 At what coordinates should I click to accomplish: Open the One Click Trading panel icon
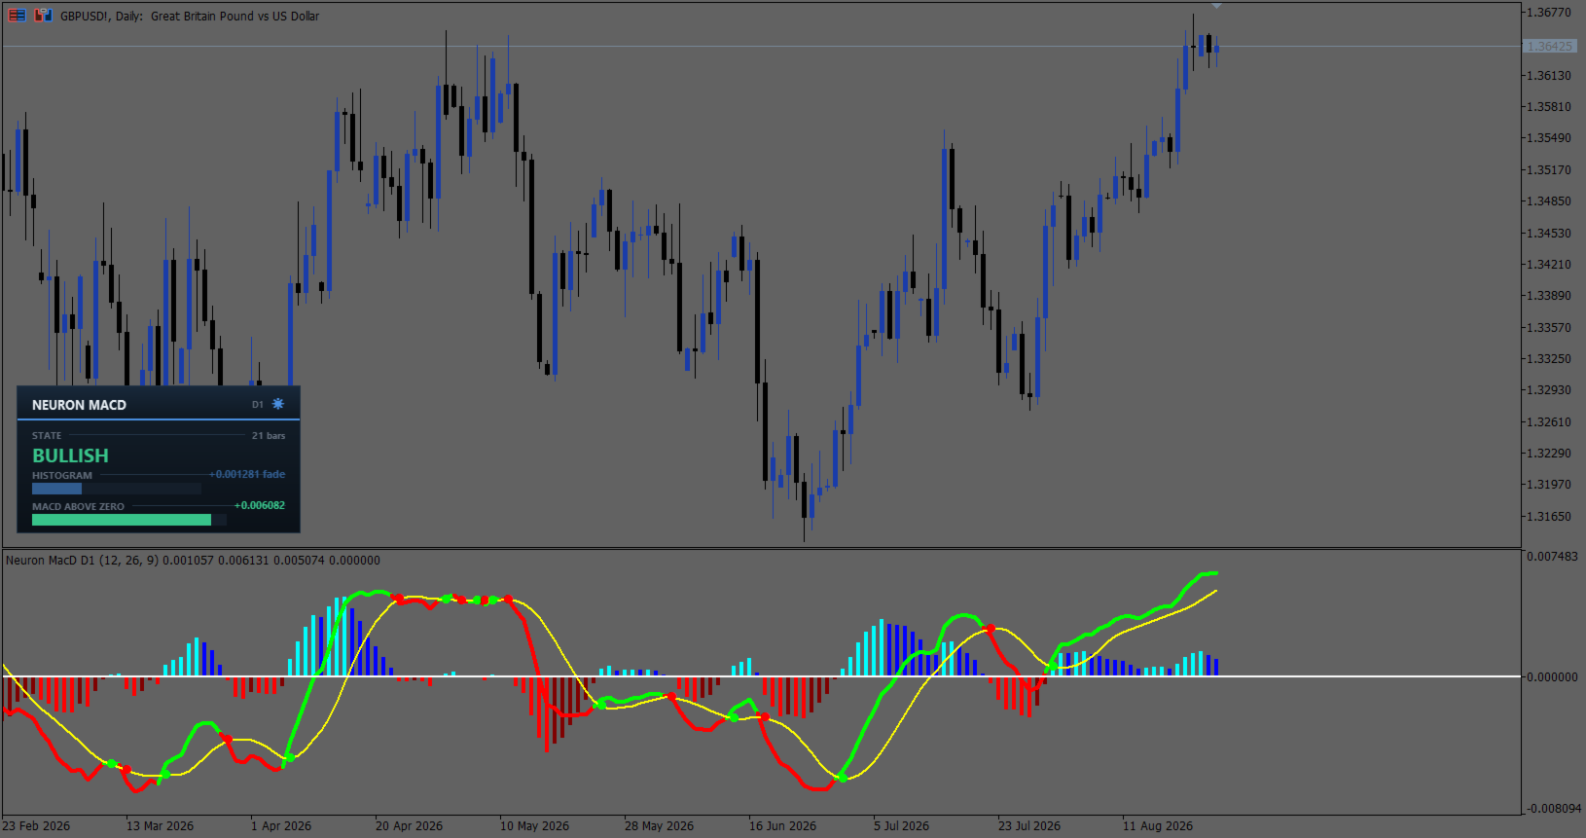tap(43, 16)
